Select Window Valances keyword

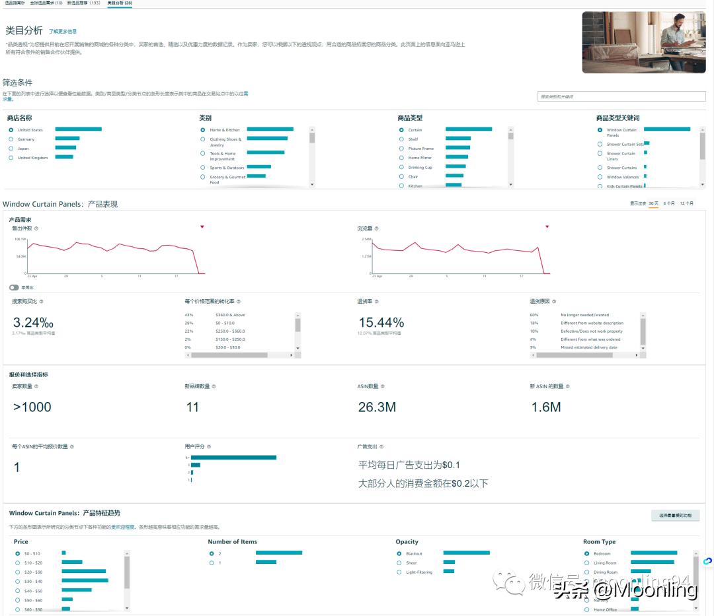coord(600,177)
